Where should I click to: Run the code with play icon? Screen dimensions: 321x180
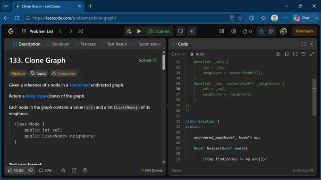pos(139,31)
